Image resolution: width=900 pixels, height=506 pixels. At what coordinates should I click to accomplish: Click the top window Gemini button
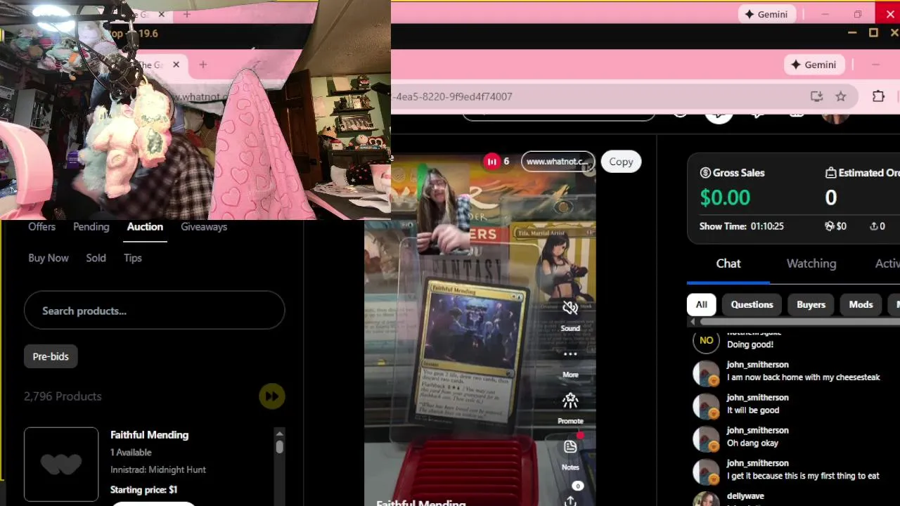click(766, 14)
